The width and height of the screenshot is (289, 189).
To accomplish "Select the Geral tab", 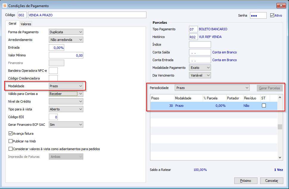I will (x=12, y=23).
